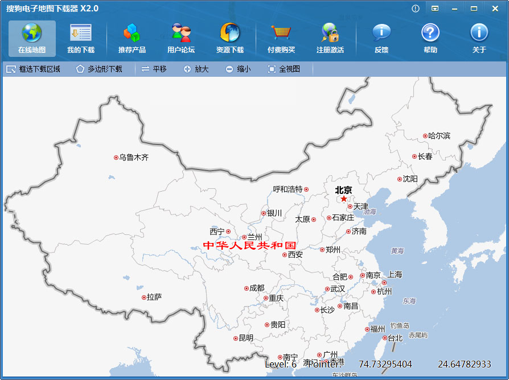Choose the 缩小 zoom out tool
The width and height of the screenshot is (509, 380).
click(x=238, y=69)
